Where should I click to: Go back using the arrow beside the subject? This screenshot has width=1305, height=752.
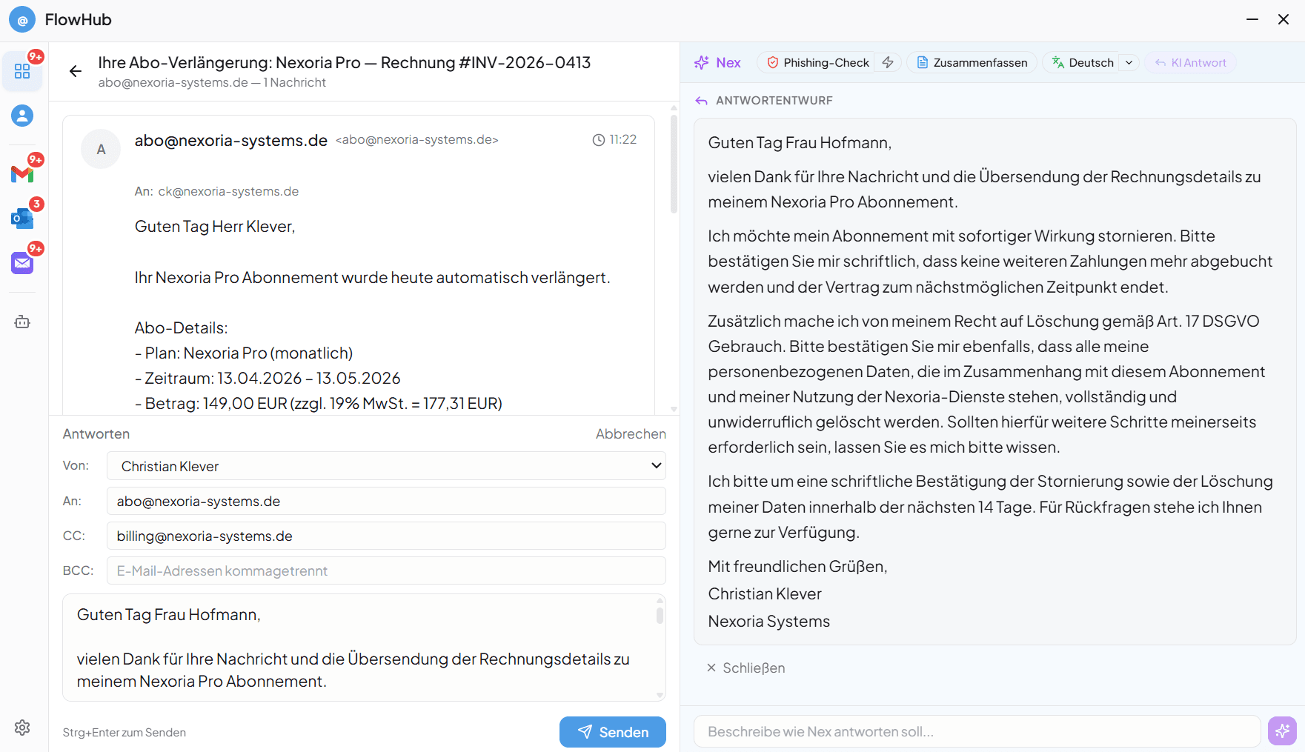(75, 71)
